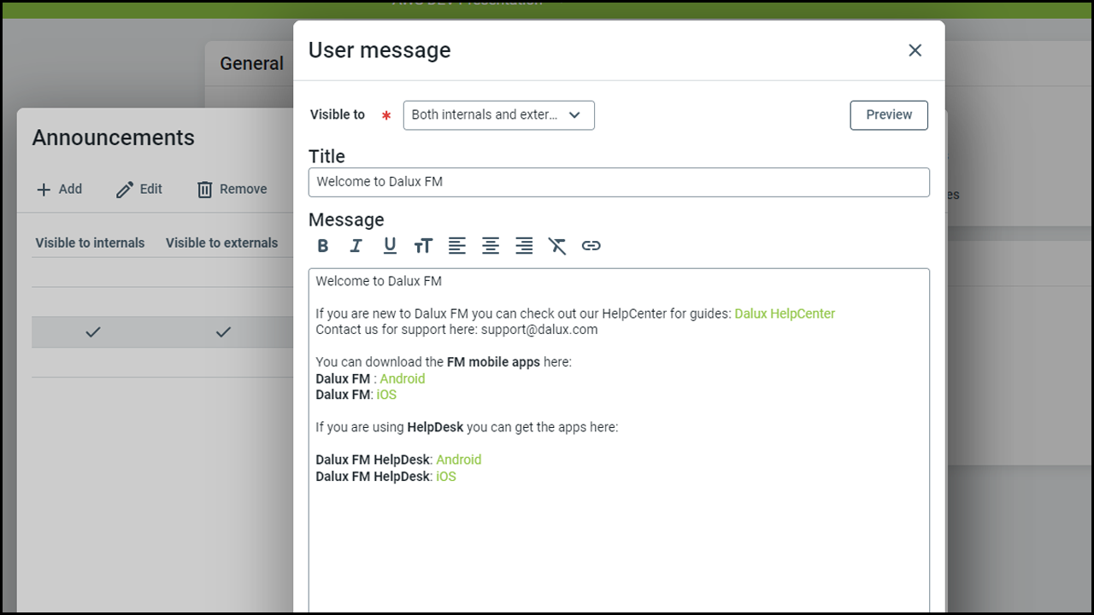The image size is (1094, 615).
Task: Align message text to the right
Action: (x=524, y=246)
